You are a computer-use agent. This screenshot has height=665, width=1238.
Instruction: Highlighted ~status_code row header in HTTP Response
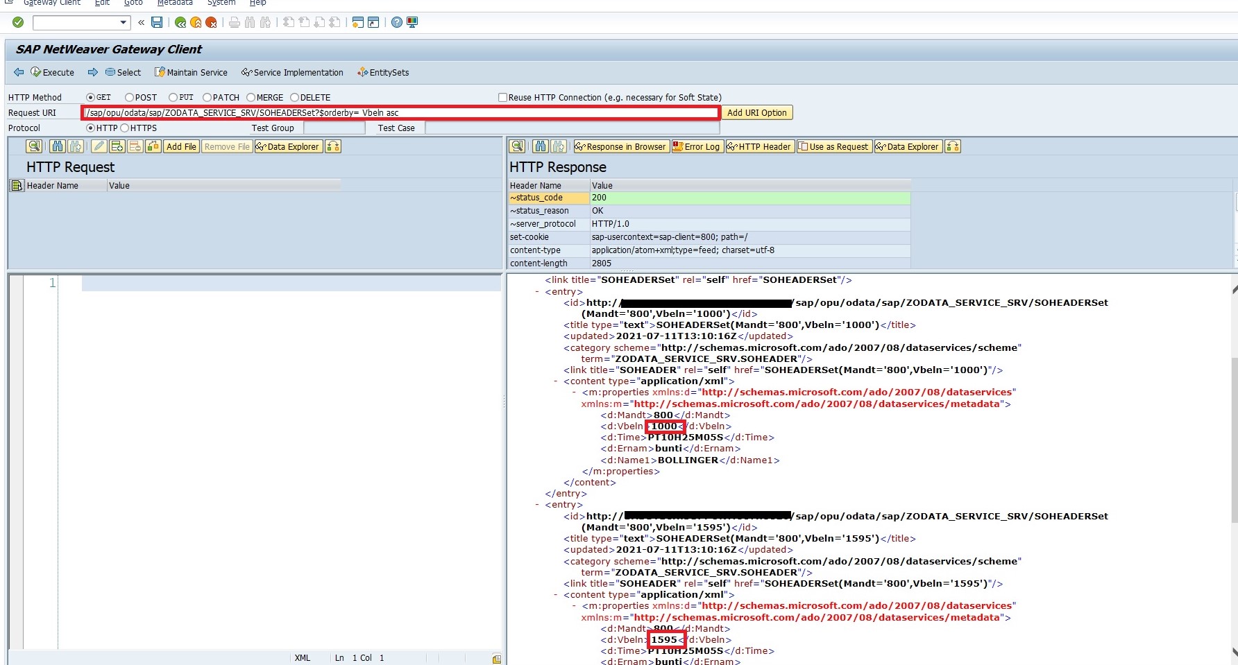537,198
